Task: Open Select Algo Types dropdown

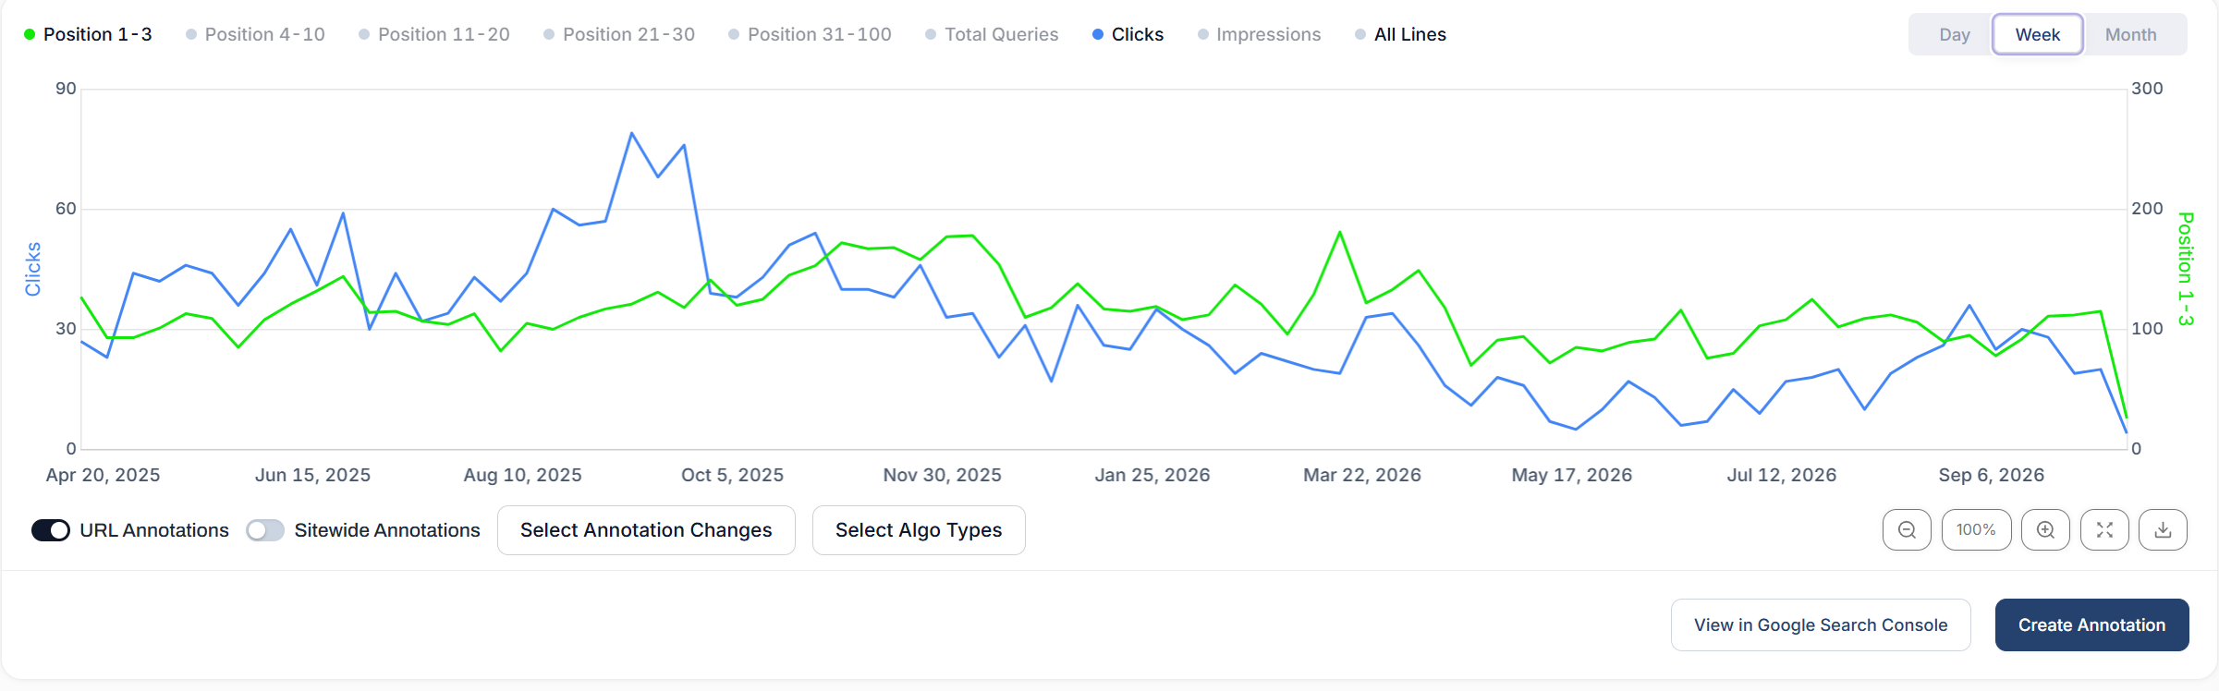Action: point(919,530)
